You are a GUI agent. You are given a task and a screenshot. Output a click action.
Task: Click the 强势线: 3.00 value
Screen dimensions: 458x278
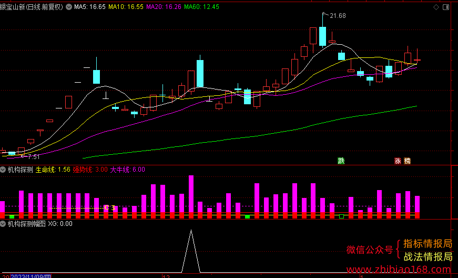[x=90, y=170]
